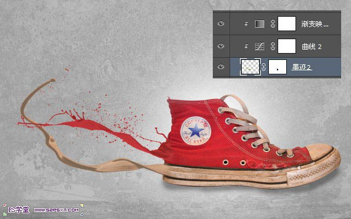The width and height of the screenshot is (351, 219).
Task: Select layer name 渐变映...
Action: [315, 24]
